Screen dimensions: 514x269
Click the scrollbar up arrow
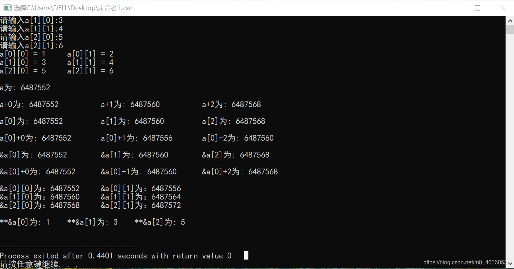coord(510,21)
